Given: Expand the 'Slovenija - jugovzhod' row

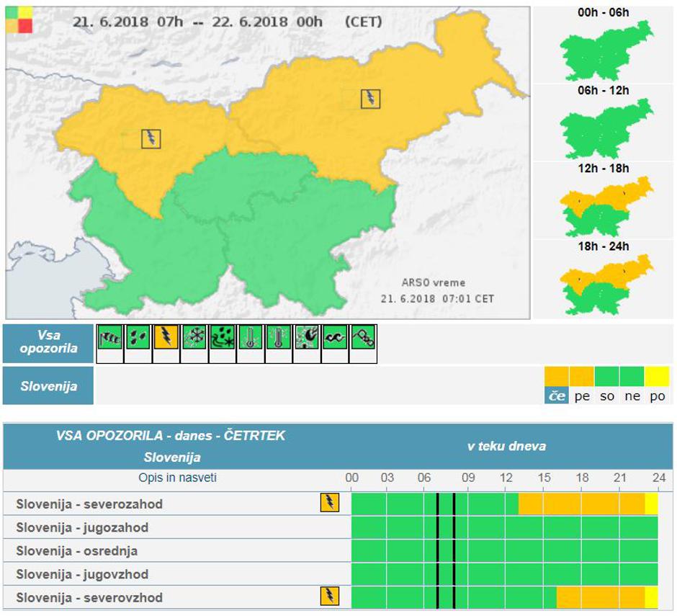Looking at the screenshot, I should pos(82,574).
